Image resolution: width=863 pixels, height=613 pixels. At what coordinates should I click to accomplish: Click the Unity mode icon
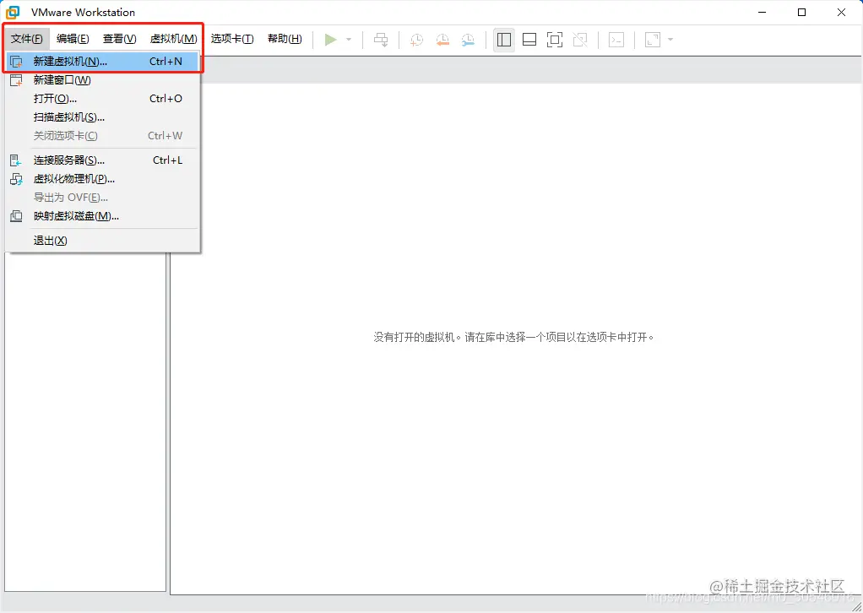click(x=580, y=40)
